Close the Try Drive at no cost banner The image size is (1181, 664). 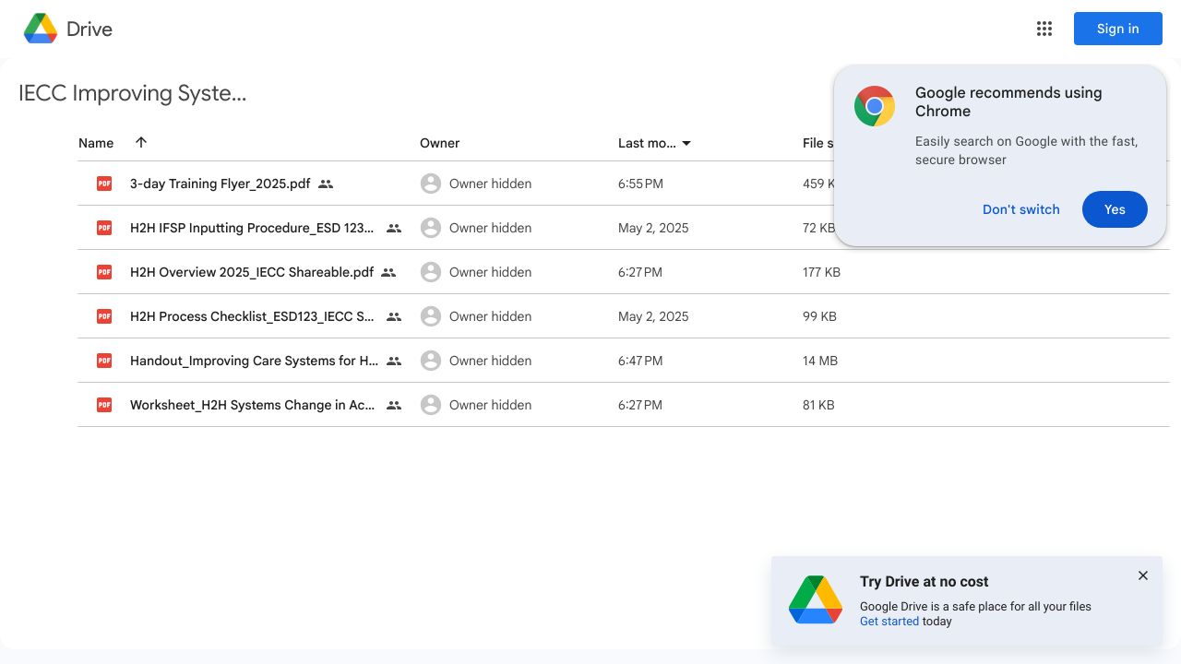(x=1143, y=575)
